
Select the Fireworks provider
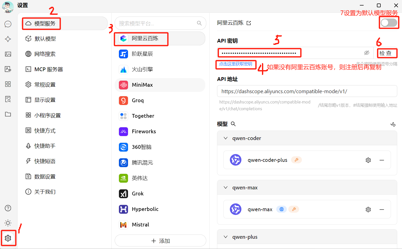160,132
